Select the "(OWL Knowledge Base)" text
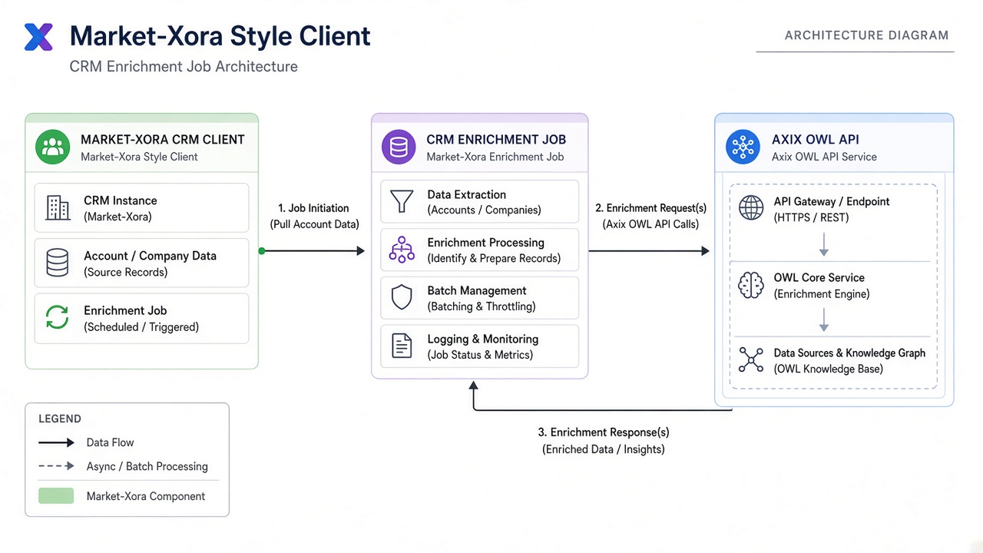This screenshot has width=983, height=553. [828, 369]
